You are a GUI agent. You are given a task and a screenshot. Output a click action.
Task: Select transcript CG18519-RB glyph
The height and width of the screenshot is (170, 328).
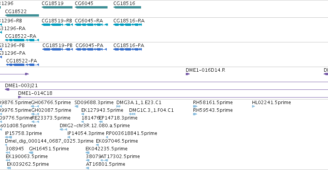point(57,25)
